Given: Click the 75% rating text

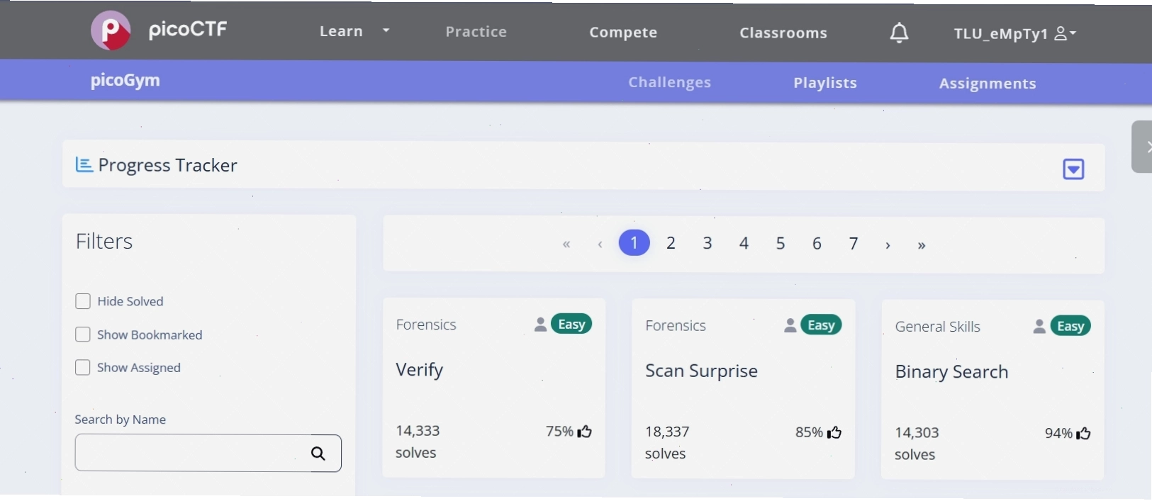Looking at the screenshot, I should pos(559,432).
